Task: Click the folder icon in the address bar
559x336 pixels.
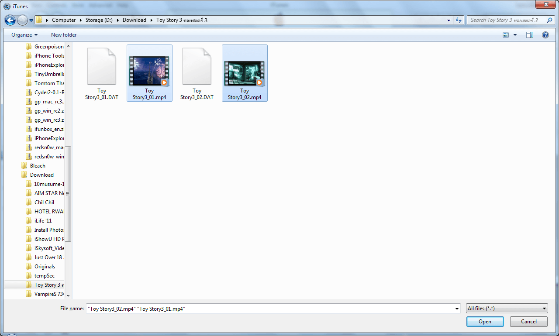Action: (39, 20)
